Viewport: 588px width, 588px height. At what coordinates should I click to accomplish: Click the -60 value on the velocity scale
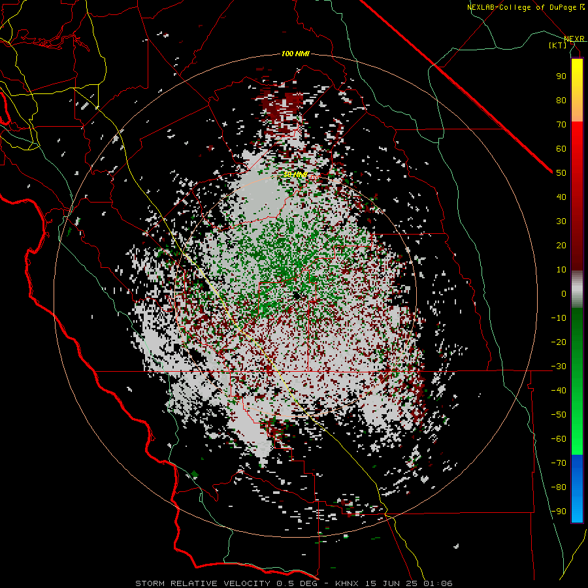[x=559, y=439]
